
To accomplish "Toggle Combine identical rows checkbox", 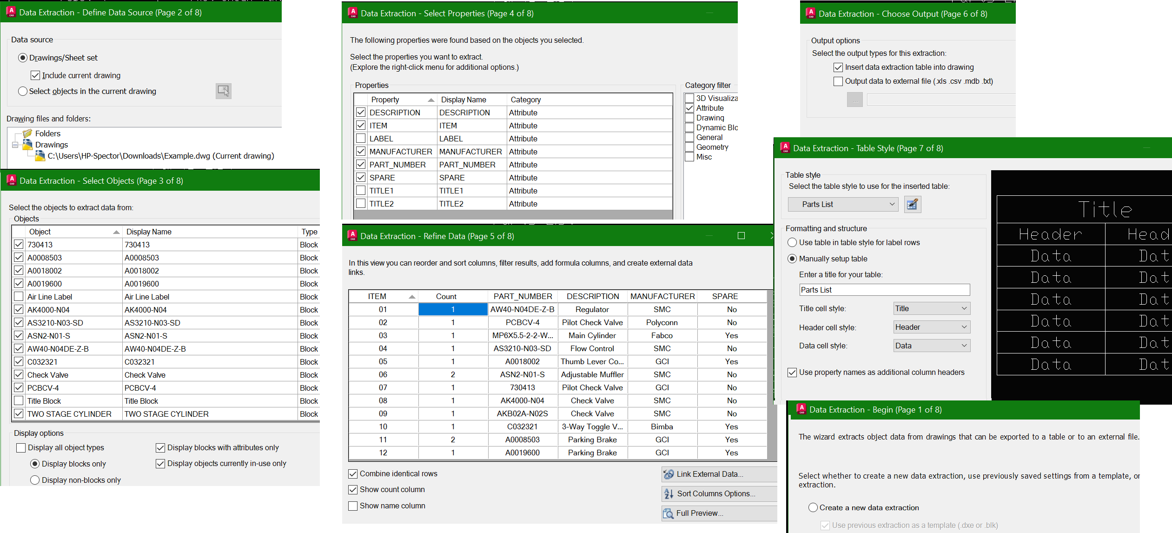I will tap(353, 473).
